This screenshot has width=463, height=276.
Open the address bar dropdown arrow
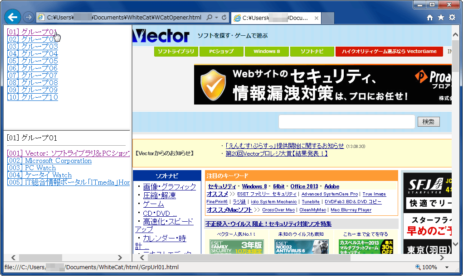tap(217, 17)
